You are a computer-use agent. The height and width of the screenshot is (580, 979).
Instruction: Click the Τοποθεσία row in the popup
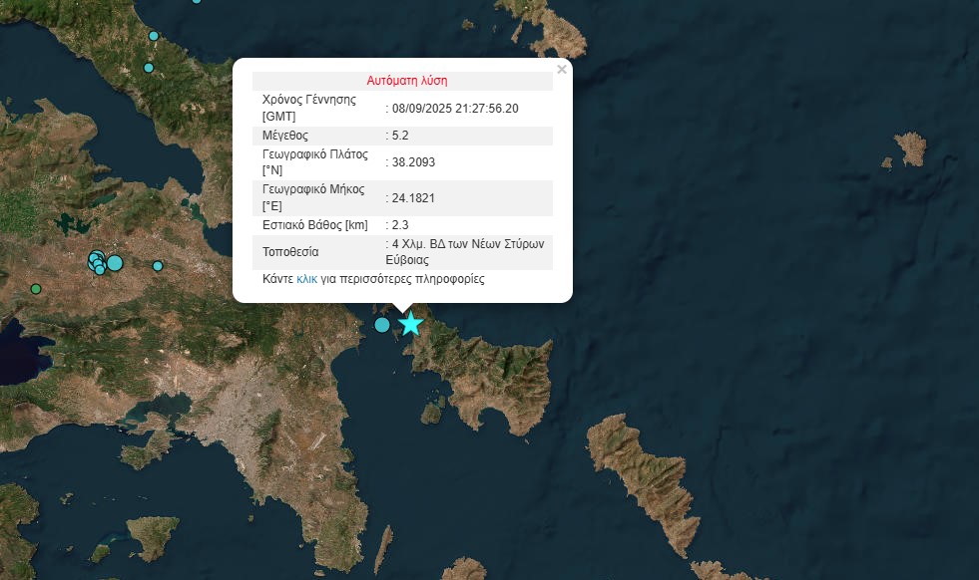(404, 252)
